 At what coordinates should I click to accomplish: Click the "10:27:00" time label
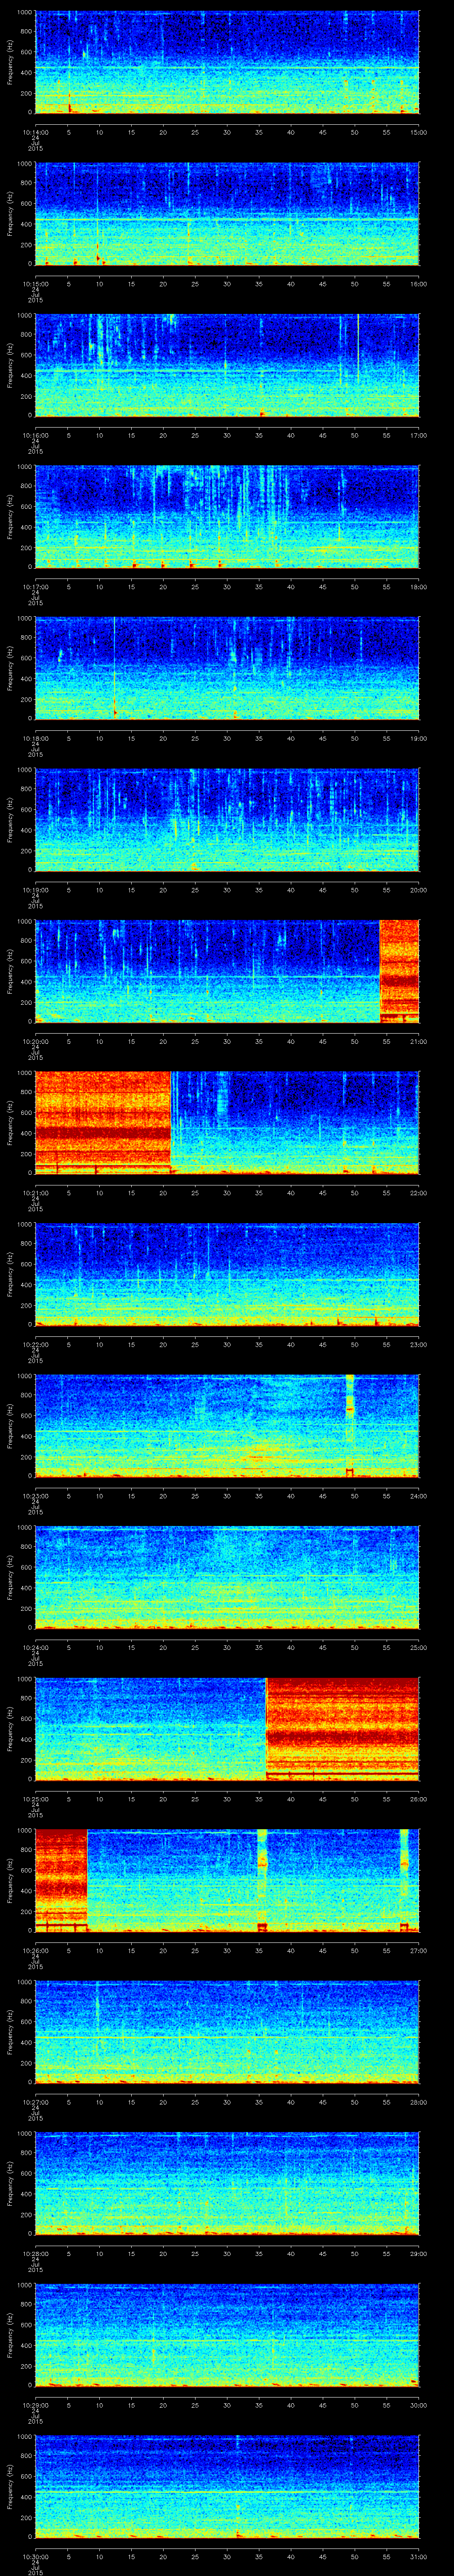(35, 2101)
